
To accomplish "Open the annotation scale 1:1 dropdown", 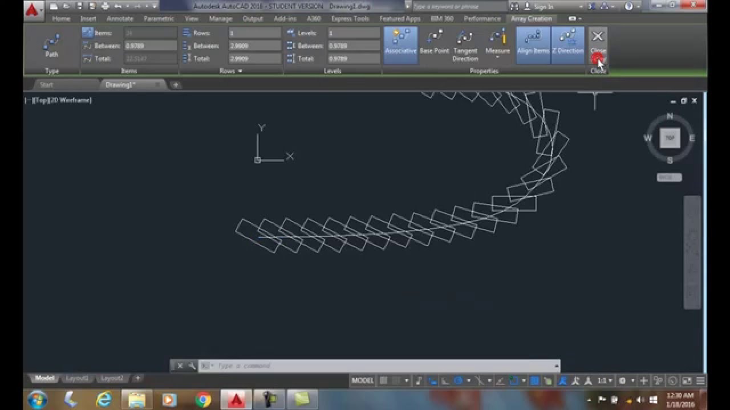I will [605, 380].
